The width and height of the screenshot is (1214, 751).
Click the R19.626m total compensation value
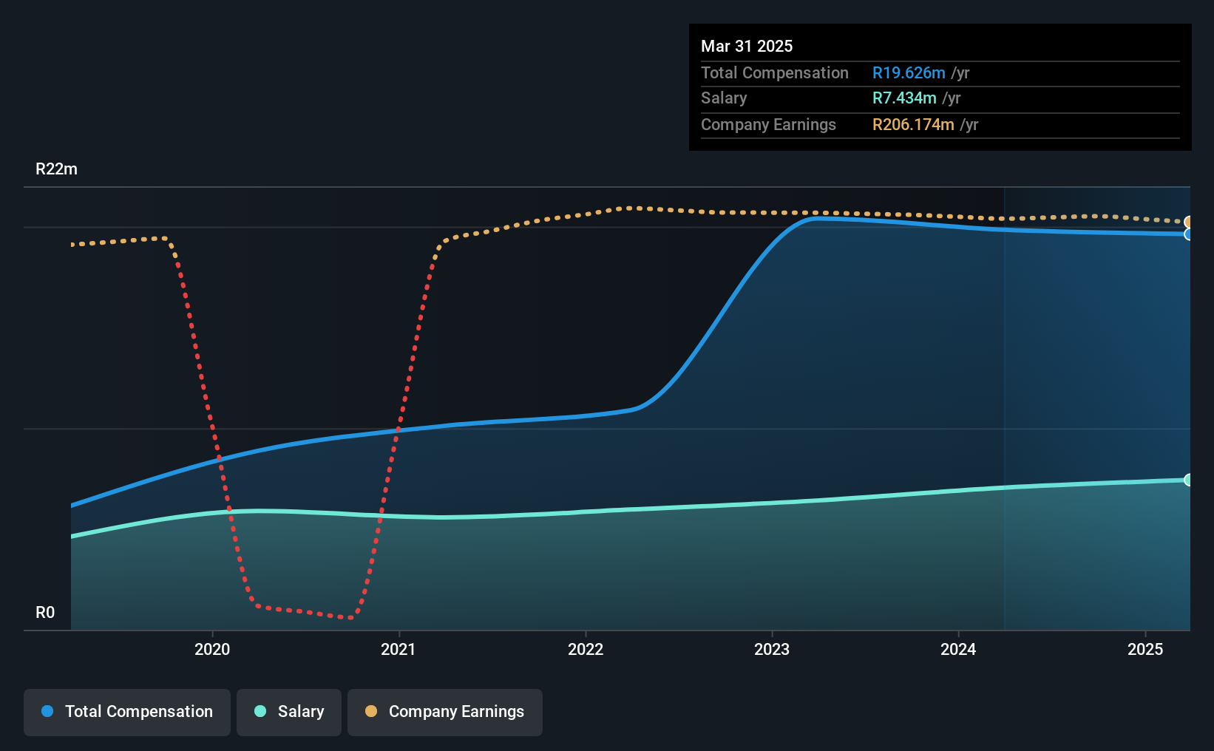coord(909,72)
